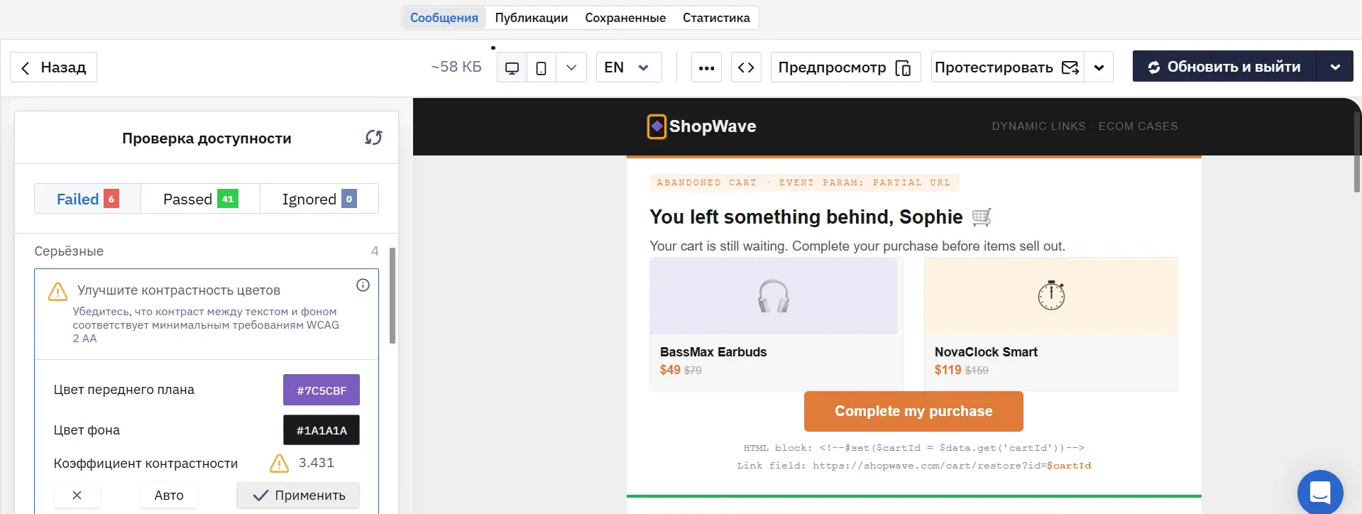This screenshot has width=1362, height=514.
Task: Click the email preview scrollbar
Action: point(1357,151)
